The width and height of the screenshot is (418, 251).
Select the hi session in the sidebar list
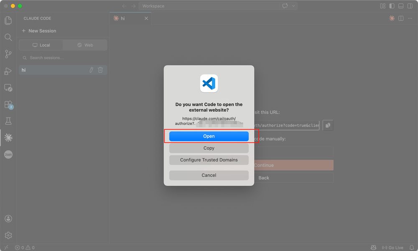[x=50, y=70]
